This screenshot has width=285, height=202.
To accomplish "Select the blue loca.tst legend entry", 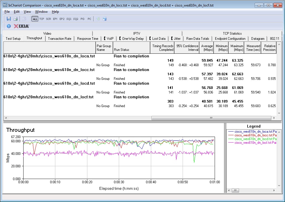I will coord(252,132).
